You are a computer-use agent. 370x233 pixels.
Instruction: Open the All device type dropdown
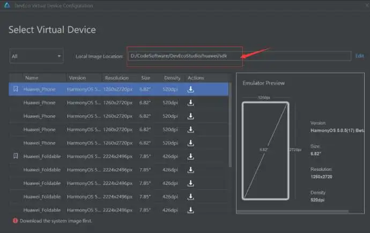[x=36, y=56]
